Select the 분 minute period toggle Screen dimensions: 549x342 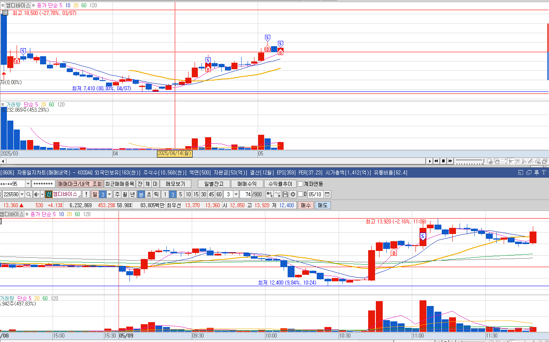pos(141,194)
